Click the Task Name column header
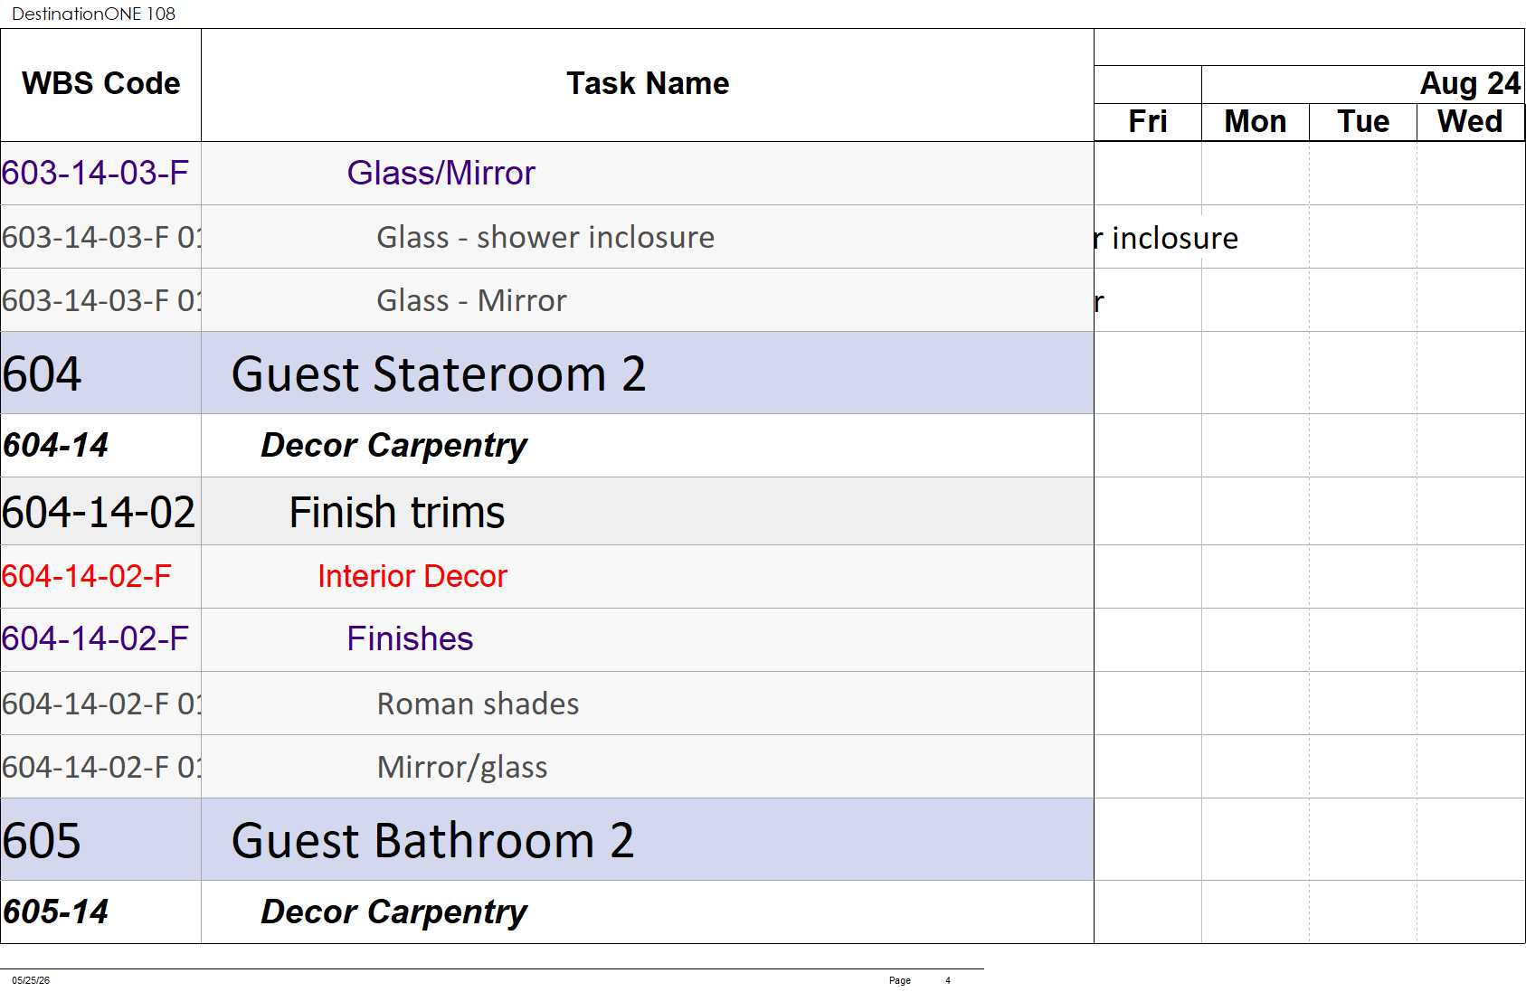 coord(647,84)
